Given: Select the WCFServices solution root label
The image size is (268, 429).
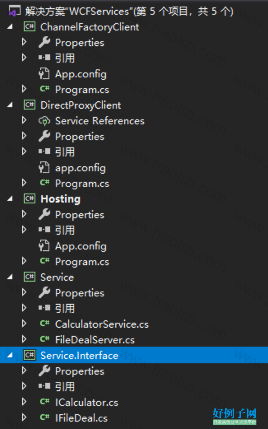Looking at the screenshot, I should (129, 12).
